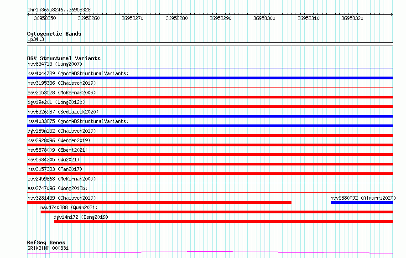
Task: Click nsv5880092 (Almarri2020) label
Action: click(363, 198)
